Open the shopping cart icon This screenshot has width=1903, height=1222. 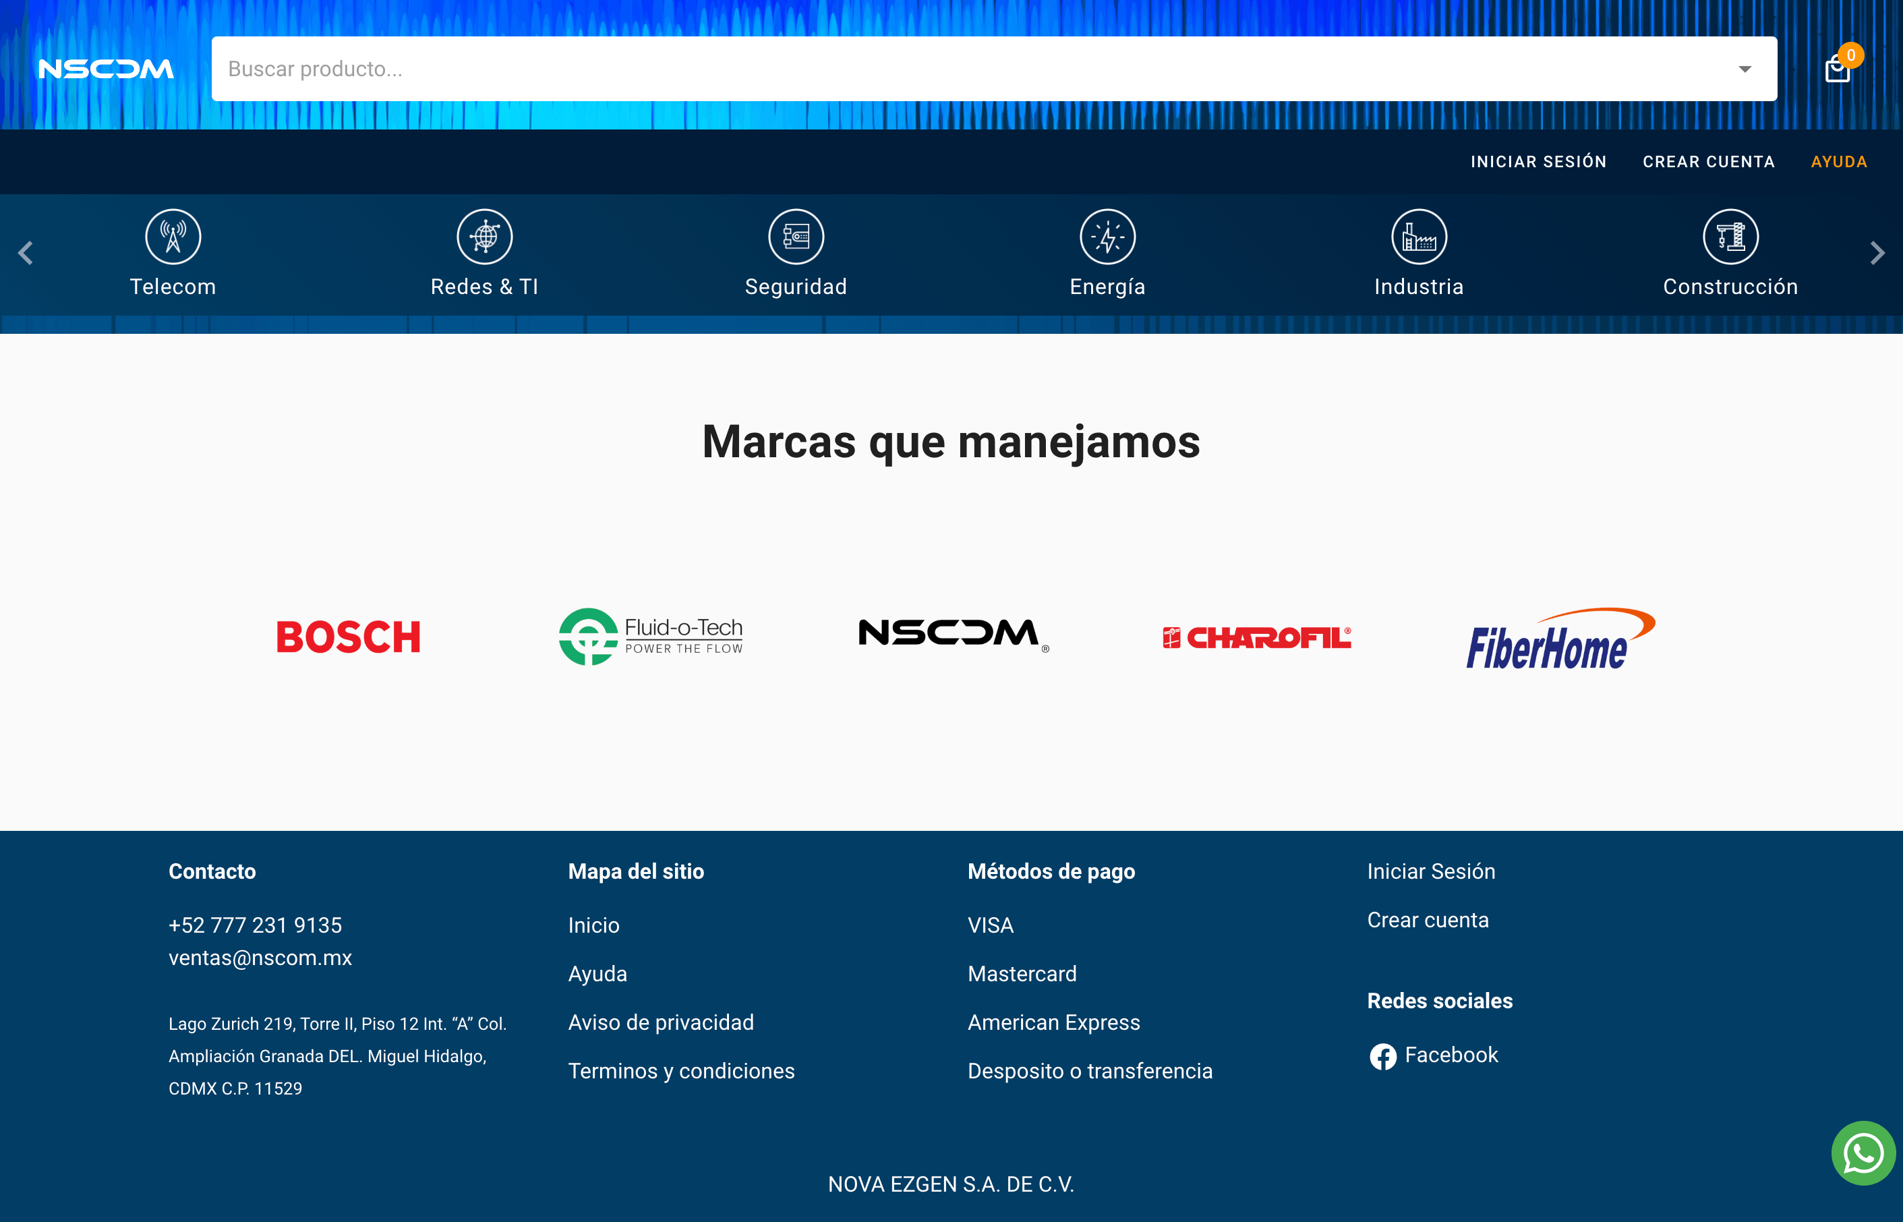pyautogui.click(x=1837, y=69)
